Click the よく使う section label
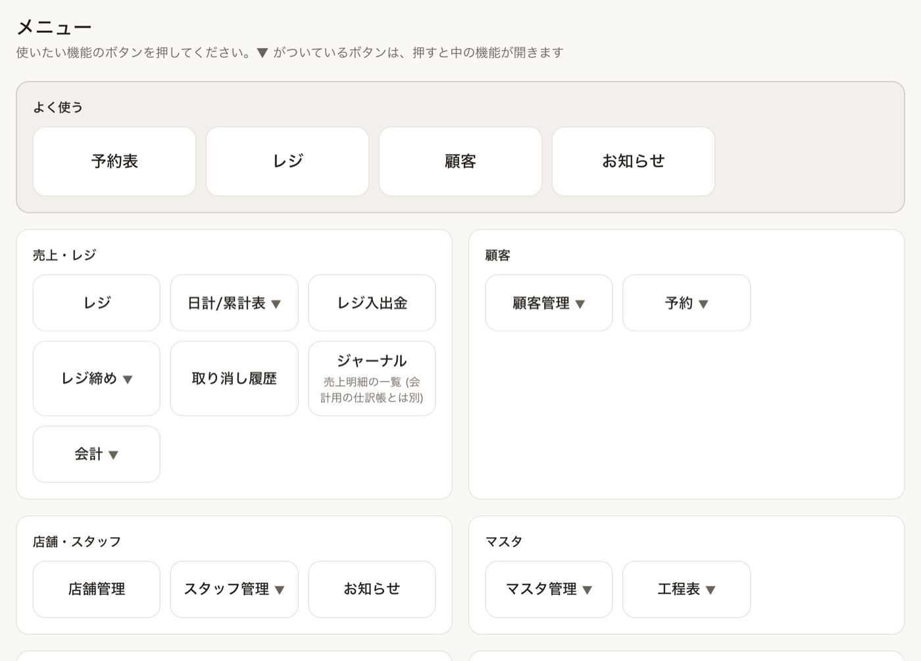Image resolution: width=921 pixels, height=661 pixels. click(58, 107)
